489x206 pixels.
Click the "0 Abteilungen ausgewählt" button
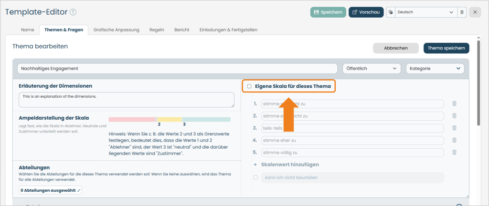[x=50, y=190]
